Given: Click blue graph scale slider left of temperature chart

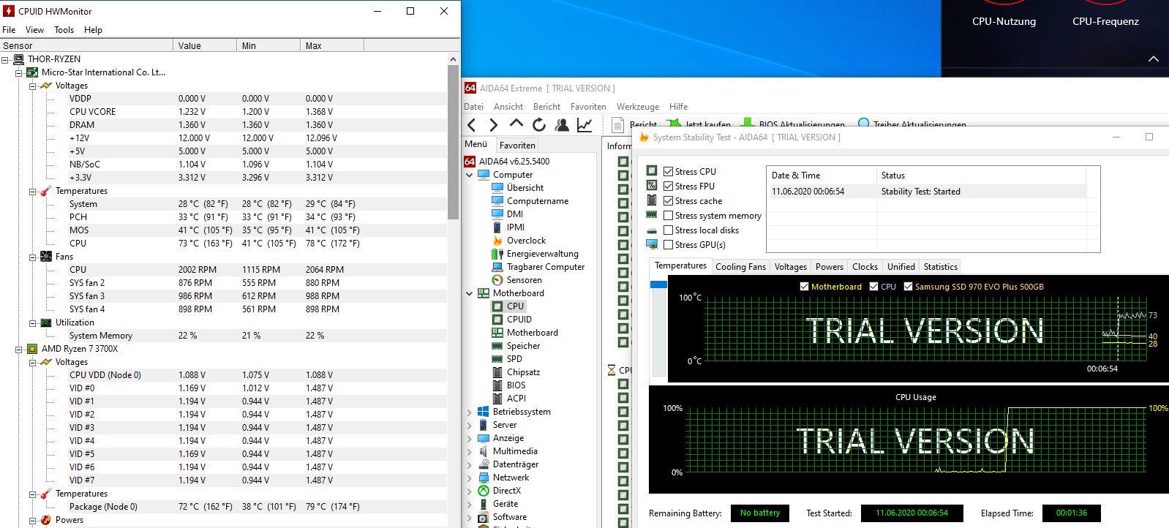Looking at the screenshot, I should tap(658, 284).
